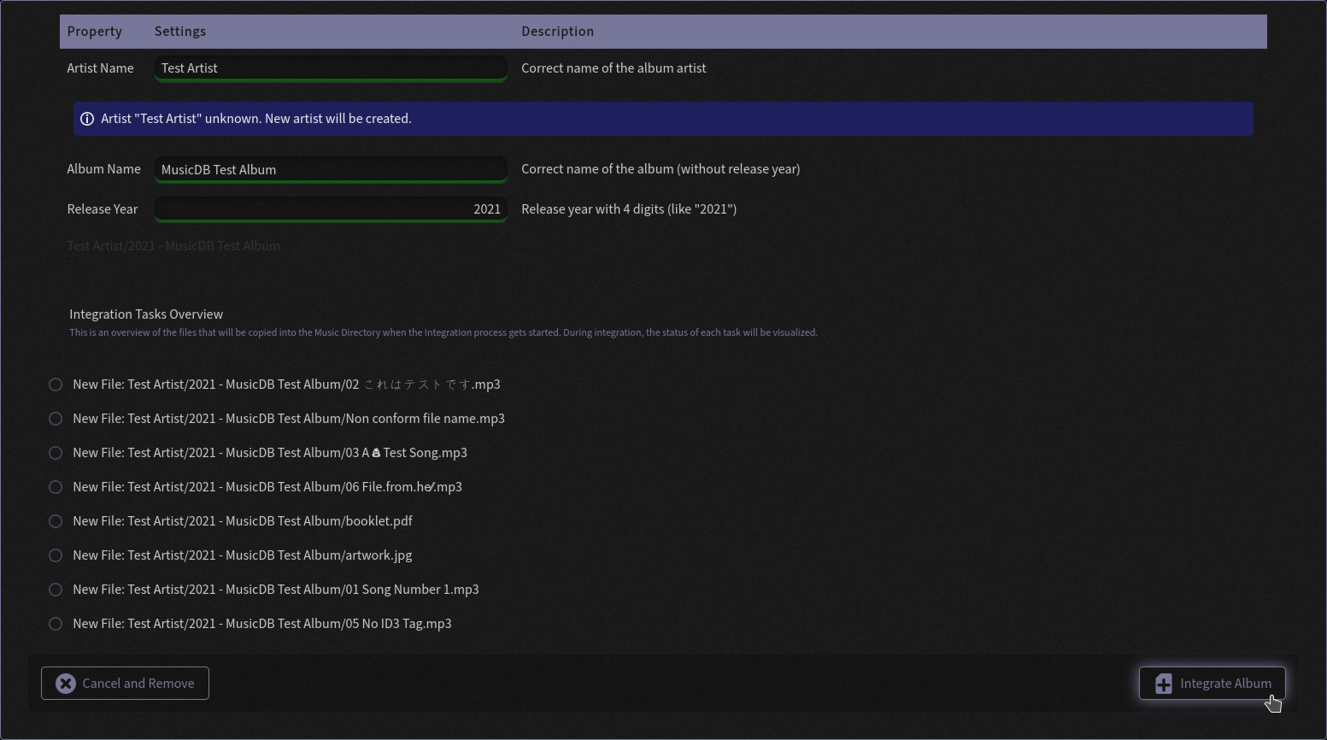Click the Description column header

coord(557,32)
